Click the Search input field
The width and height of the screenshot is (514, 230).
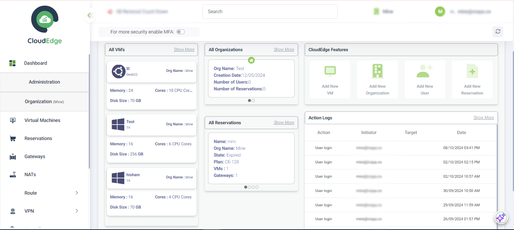pyautogui.click(x=270, y=12)
